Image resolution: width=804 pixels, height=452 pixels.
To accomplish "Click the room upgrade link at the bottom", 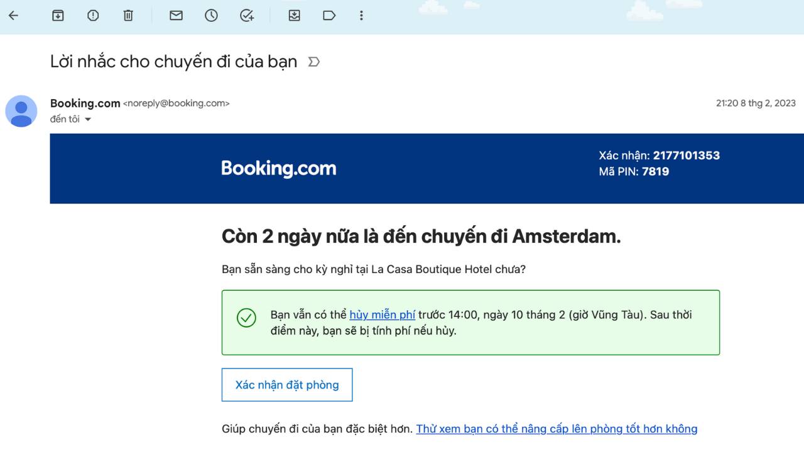I will click(x=557, y=428).
